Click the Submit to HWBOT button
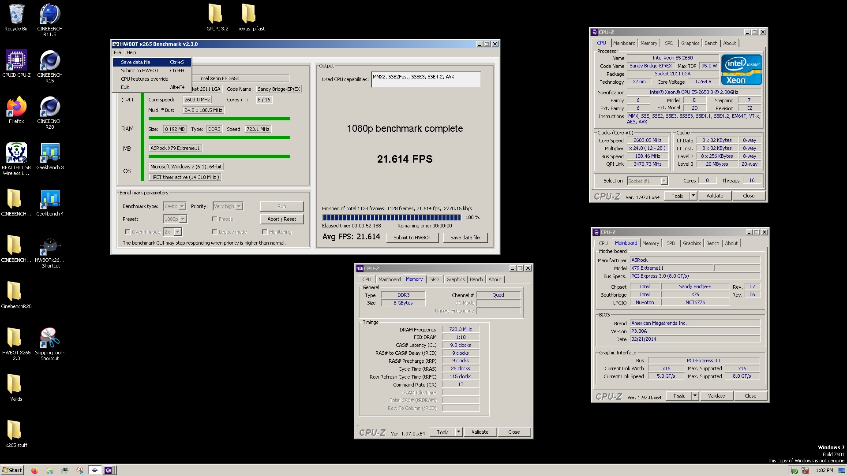 (412, 238)
